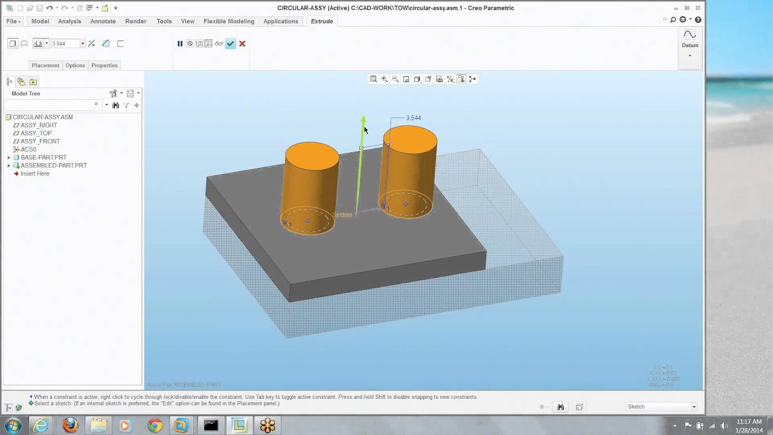Click the Redo icon
773x435 pixels.
point(64,8)
